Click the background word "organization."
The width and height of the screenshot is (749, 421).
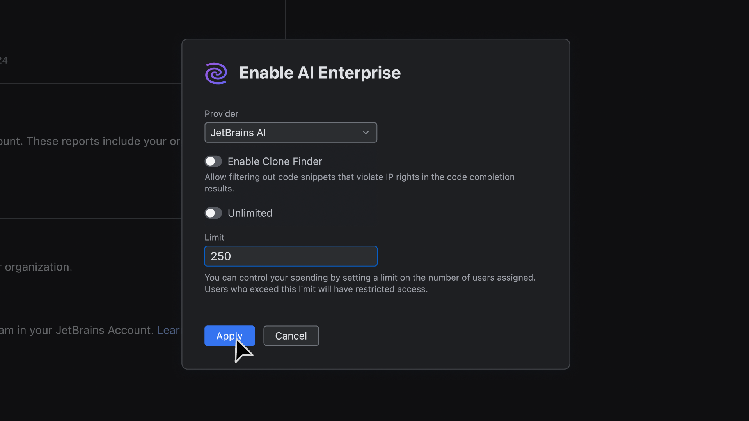pyautogui.click(x=38, y=267)
